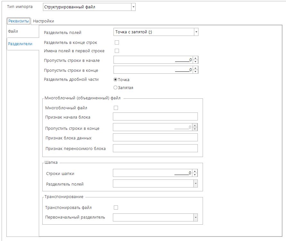Switch to the Настройки tab
Viewport: 286px width, 241px height.
point(43,21)
